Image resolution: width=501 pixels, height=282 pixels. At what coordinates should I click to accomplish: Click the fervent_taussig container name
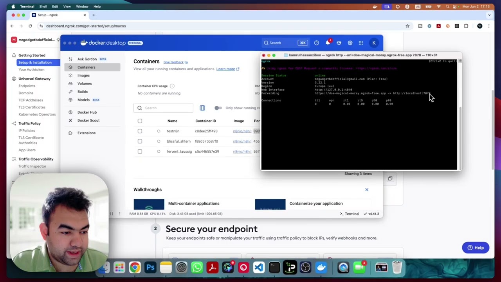179,152
